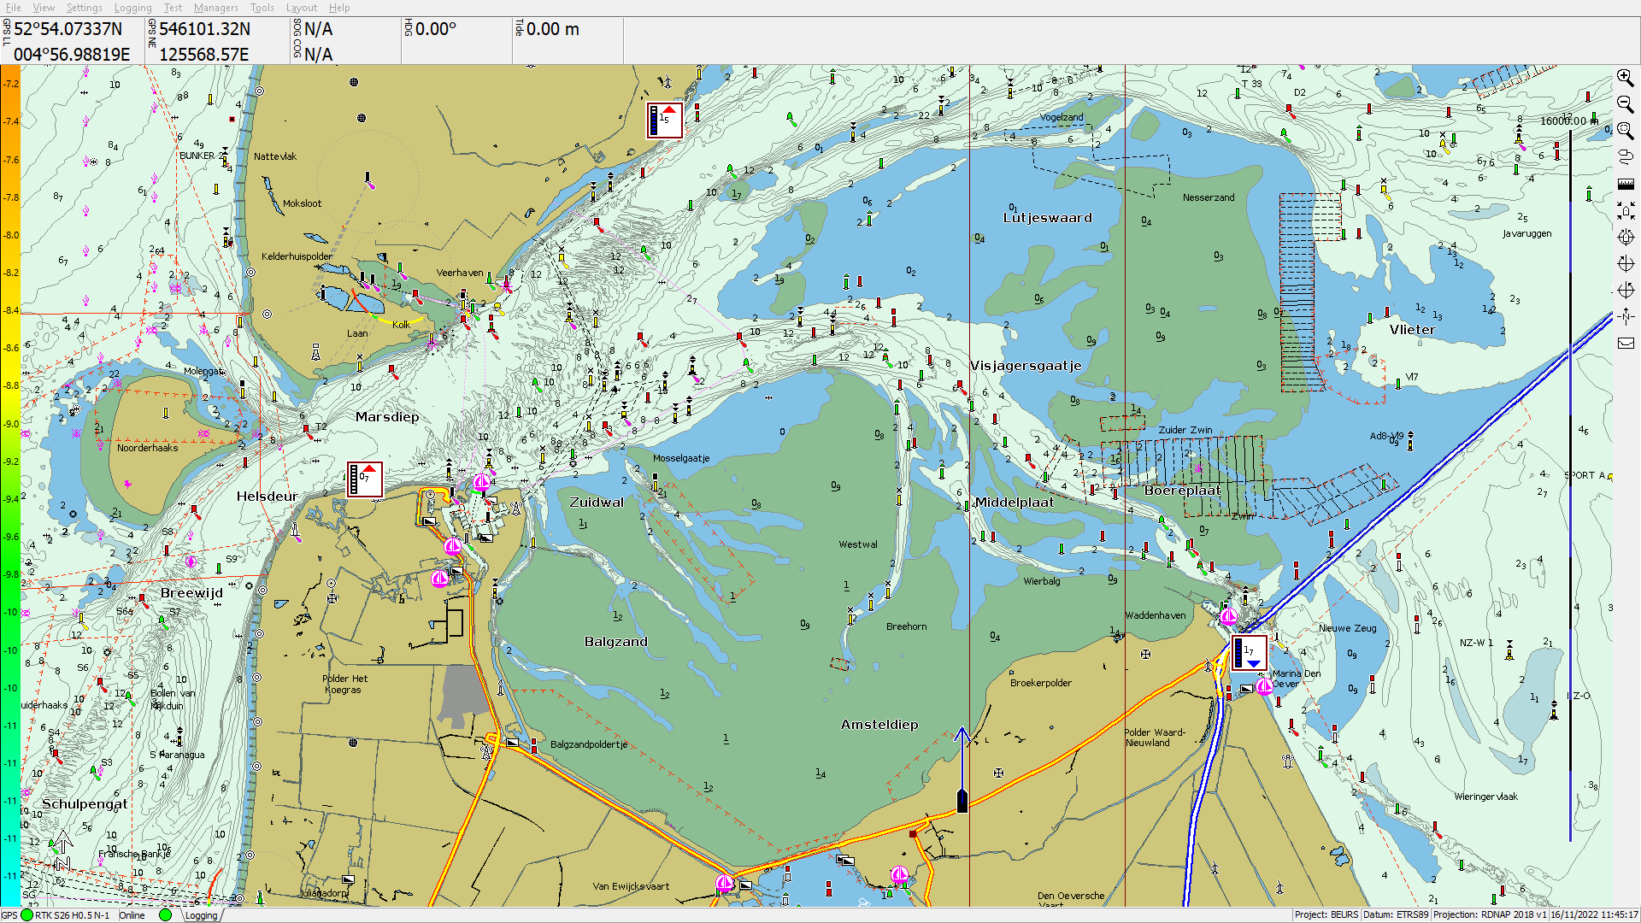Open the Managers menu
This screenshot has width=1641, height=923.
tap(215, 8)
